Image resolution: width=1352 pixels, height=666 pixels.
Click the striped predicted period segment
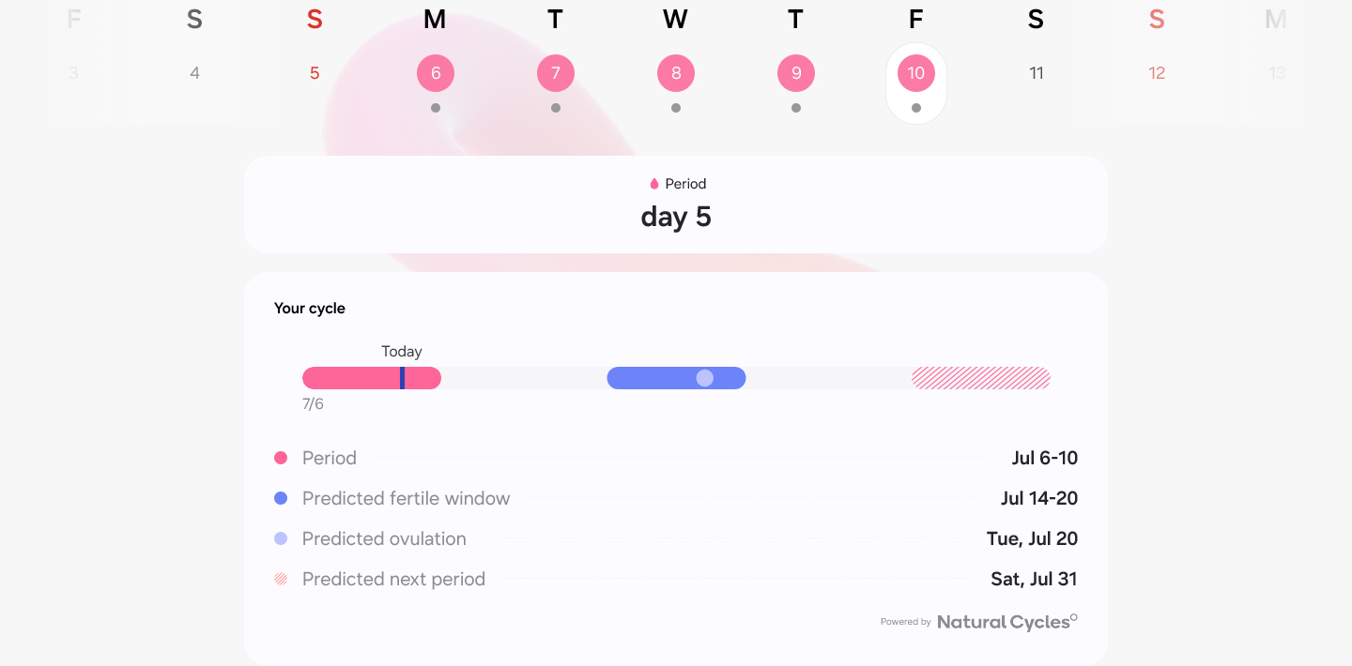(x=980, y=378)
